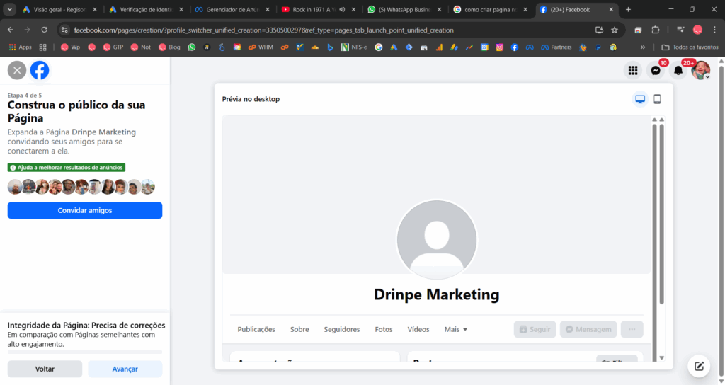Reload the page

pyautogui.click(x=45, y=30)
